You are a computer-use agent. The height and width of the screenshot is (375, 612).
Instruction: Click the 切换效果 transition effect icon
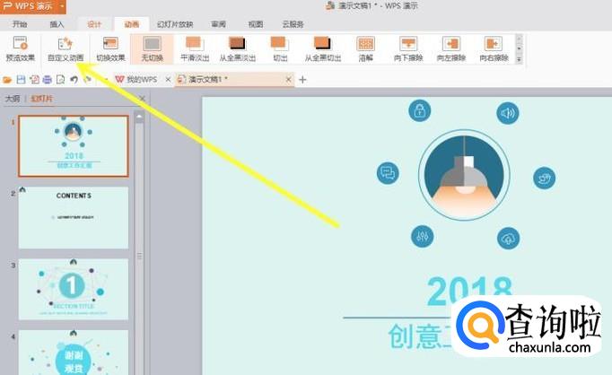pyautogui.click(x=110, y=43)
